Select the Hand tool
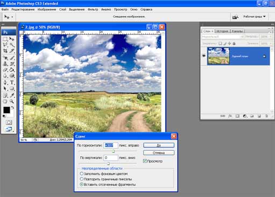 click(x=5, y=101)
